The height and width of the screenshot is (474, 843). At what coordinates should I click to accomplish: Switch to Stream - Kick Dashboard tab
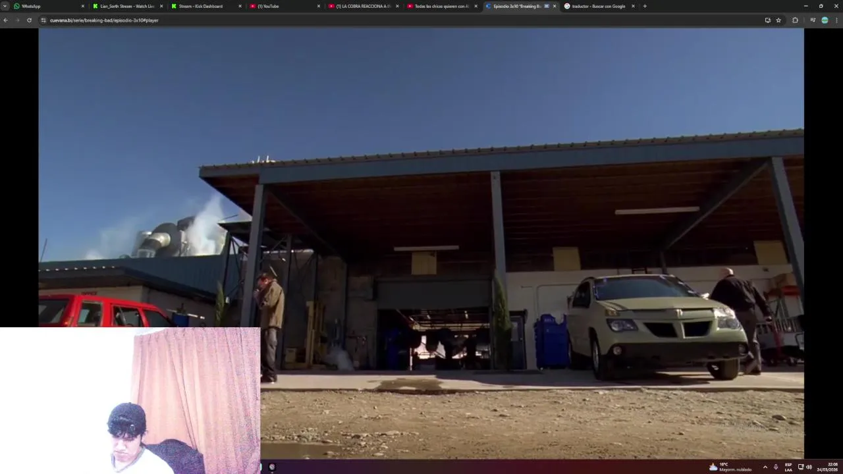click(206, 6)
